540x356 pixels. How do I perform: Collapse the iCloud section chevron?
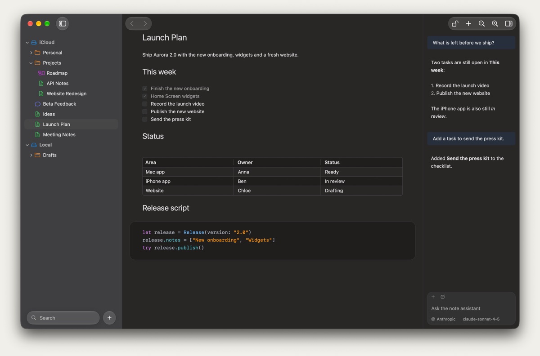[27, 42]
